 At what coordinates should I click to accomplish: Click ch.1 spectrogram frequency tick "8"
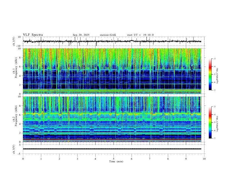click(20, 58)
